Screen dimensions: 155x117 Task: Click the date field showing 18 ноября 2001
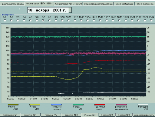pos(48,10)
